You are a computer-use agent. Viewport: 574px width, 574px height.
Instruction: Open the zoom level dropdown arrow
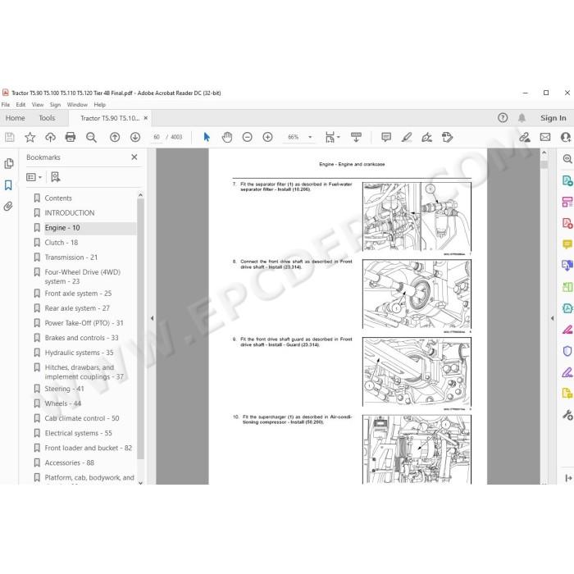tap(310, 137)
